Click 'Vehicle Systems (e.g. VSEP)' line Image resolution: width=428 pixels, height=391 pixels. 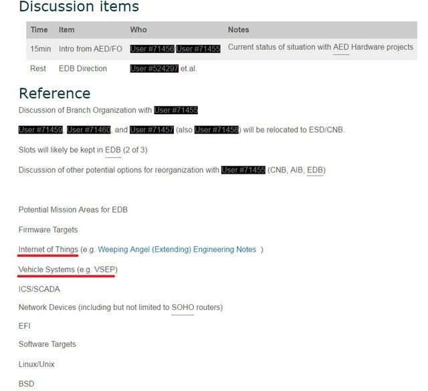click(x=68, y=269)
